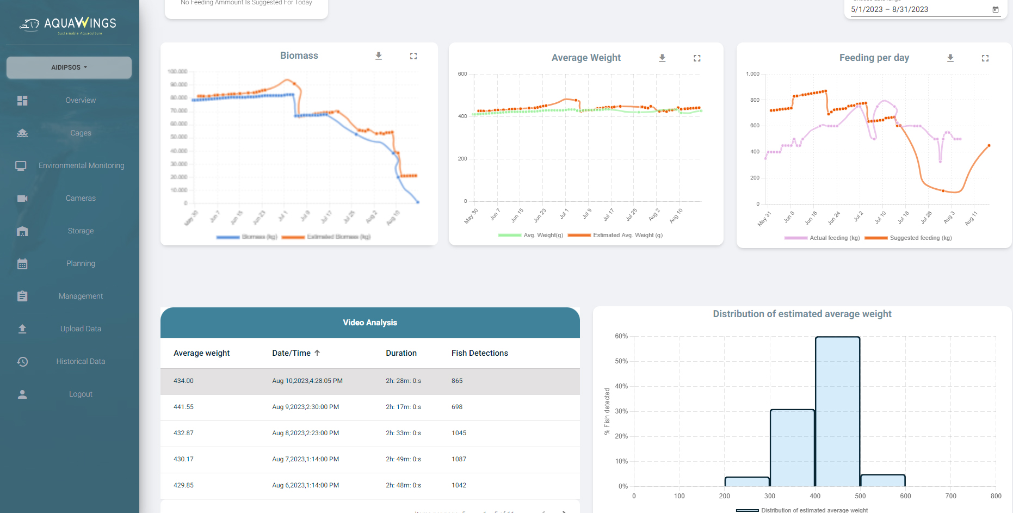The height and width of the screenshot is (513, 1013).
Task: Download the Feeding per day chart
Action: coord(950,58)
